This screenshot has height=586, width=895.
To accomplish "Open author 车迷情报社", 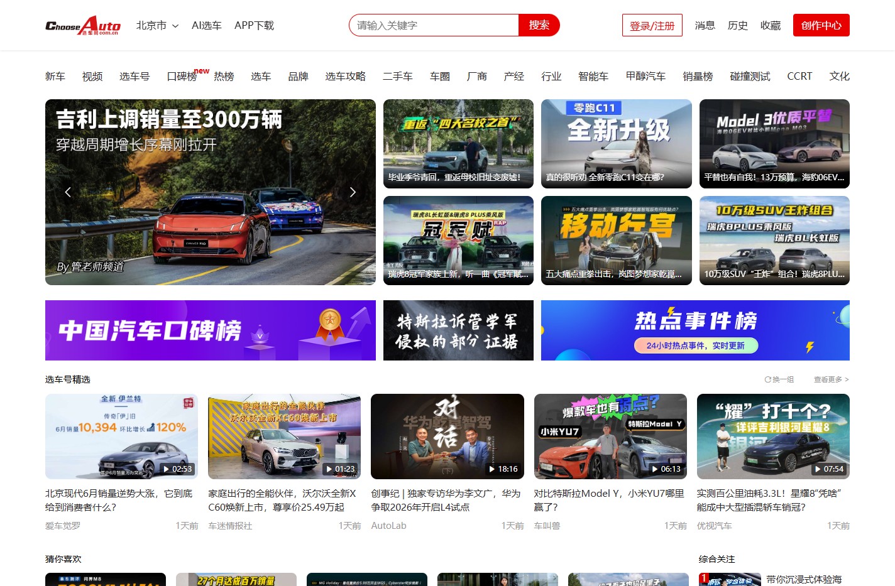I will [x=230, y=526].
